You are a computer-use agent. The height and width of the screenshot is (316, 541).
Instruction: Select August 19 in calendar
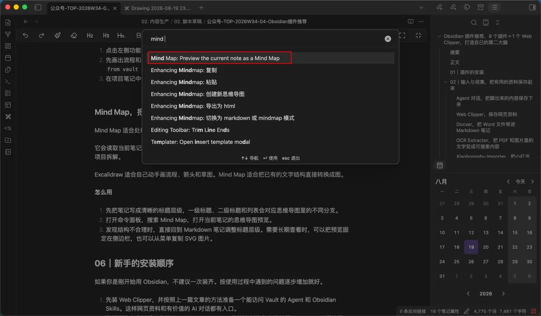(471, 247)
